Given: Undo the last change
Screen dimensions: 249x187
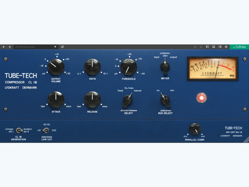Looking at the screenshot, I should [x=195, y=47].
